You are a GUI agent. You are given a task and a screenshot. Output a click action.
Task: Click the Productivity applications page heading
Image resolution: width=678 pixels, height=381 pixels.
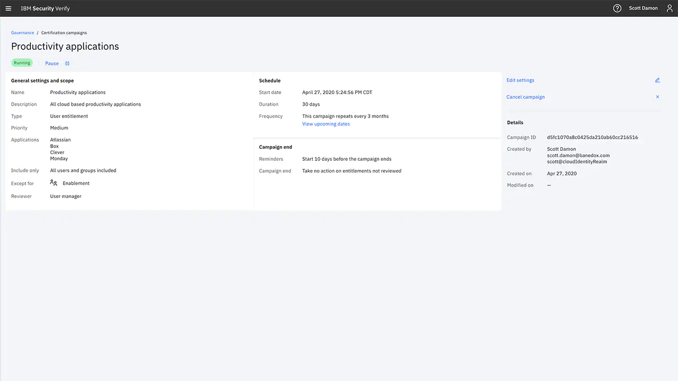(65, 47)
